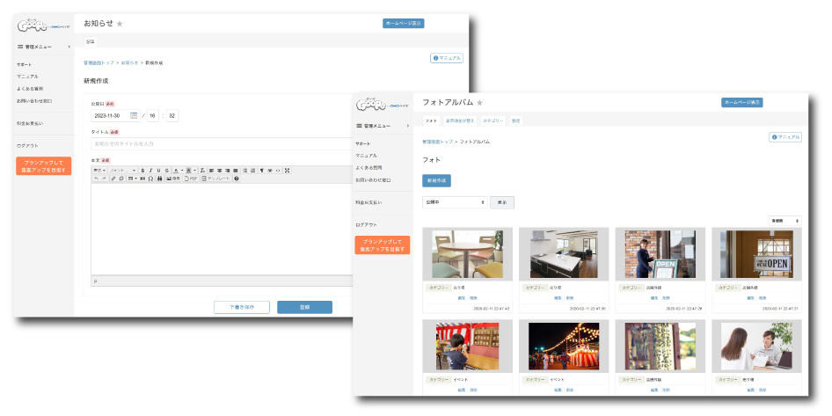Click the minute field showing 32
Image resolution: width=832 pixels, height=416 pixels.
click(x=172, y=115)
